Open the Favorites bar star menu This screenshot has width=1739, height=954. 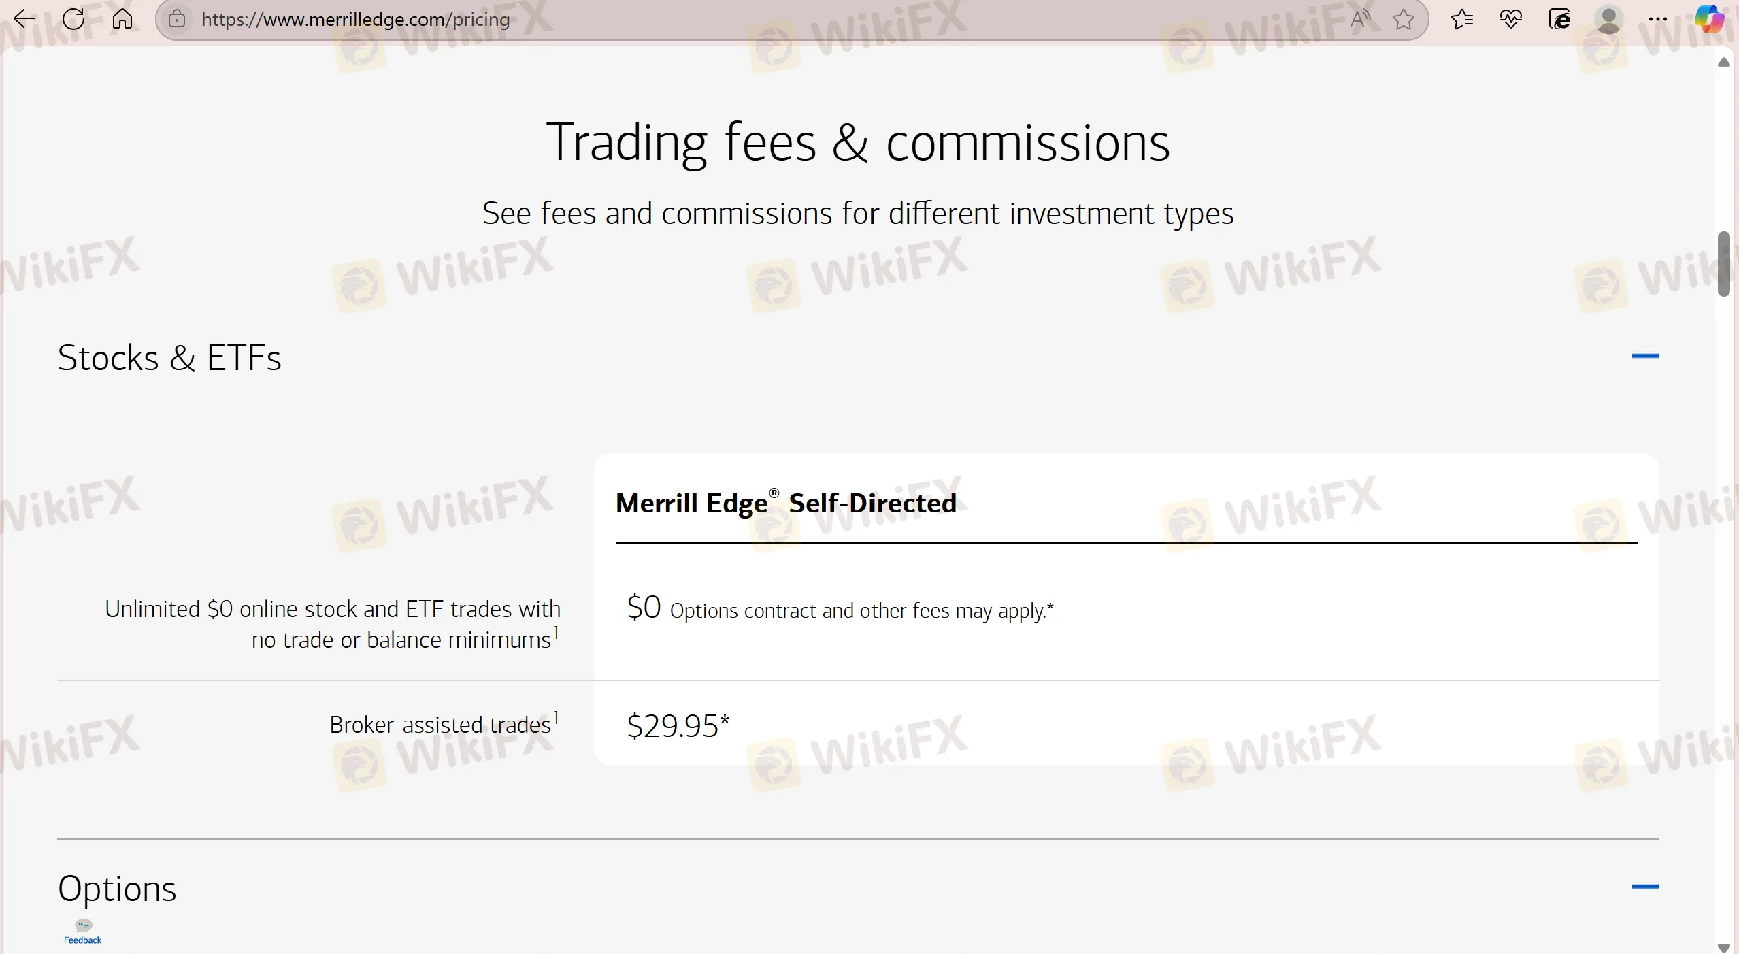click(1461, 19)
